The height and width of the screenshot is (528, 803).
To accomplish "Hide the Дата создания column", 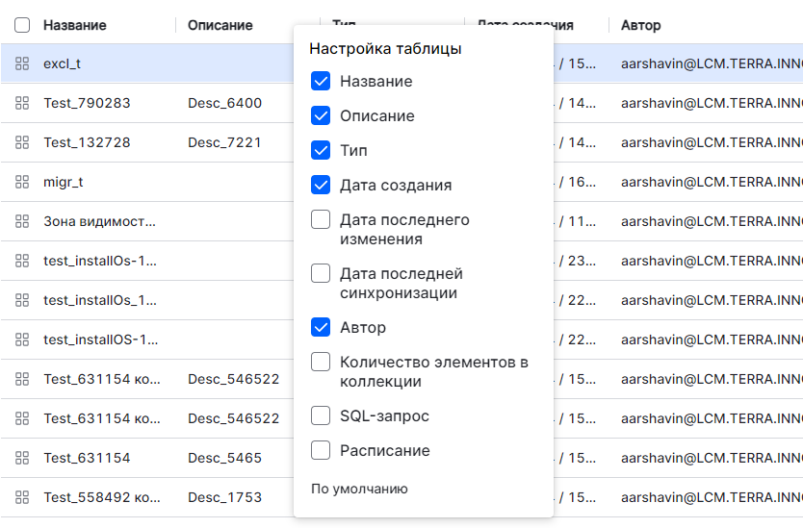I will 321,186.
